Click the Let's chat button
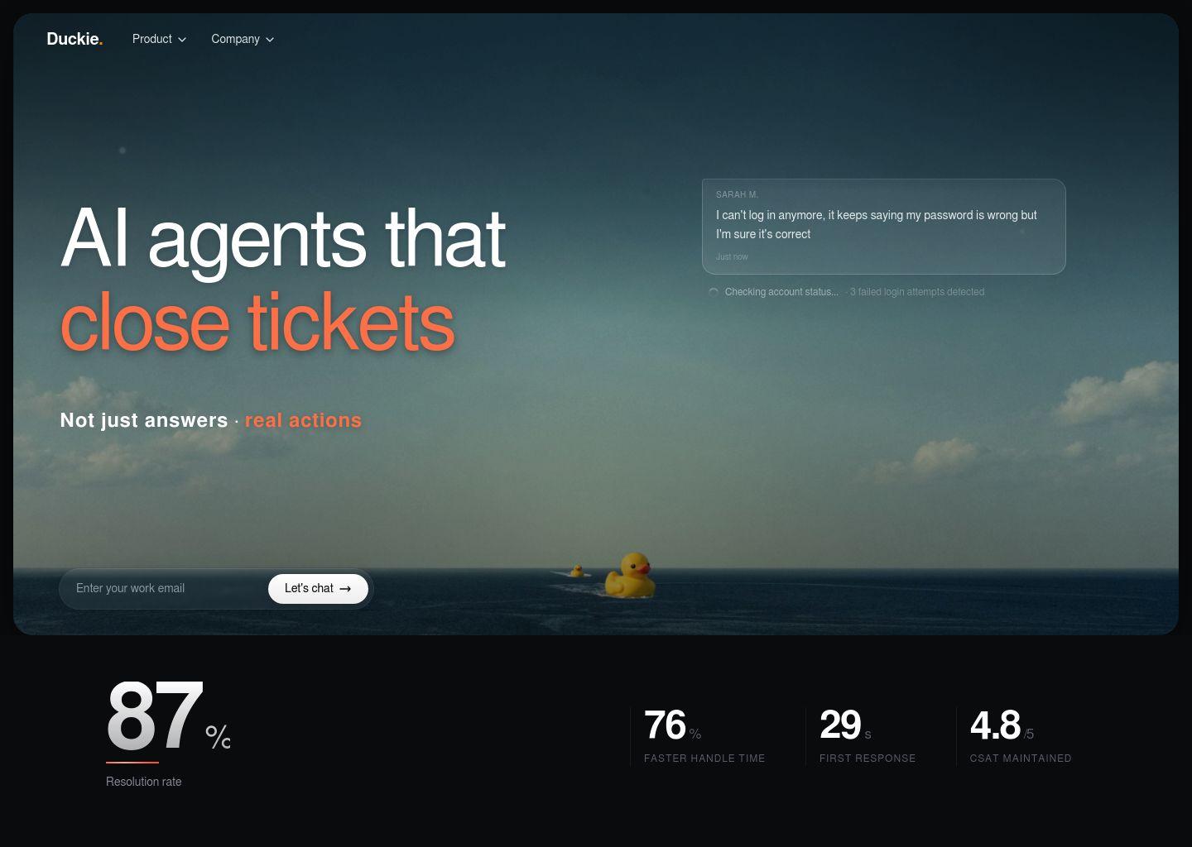This screenshot has width=1192, height=847. 318,588
